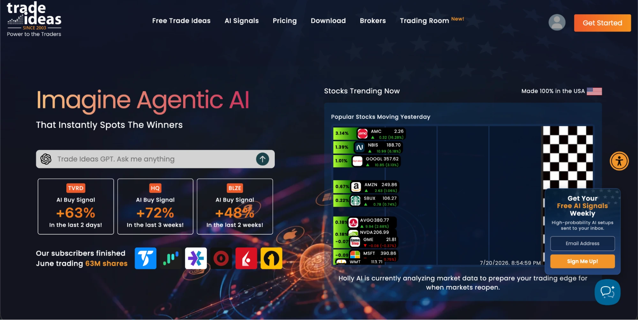
Task: Click the GME GameStop logo
Action: click(355, 242)
